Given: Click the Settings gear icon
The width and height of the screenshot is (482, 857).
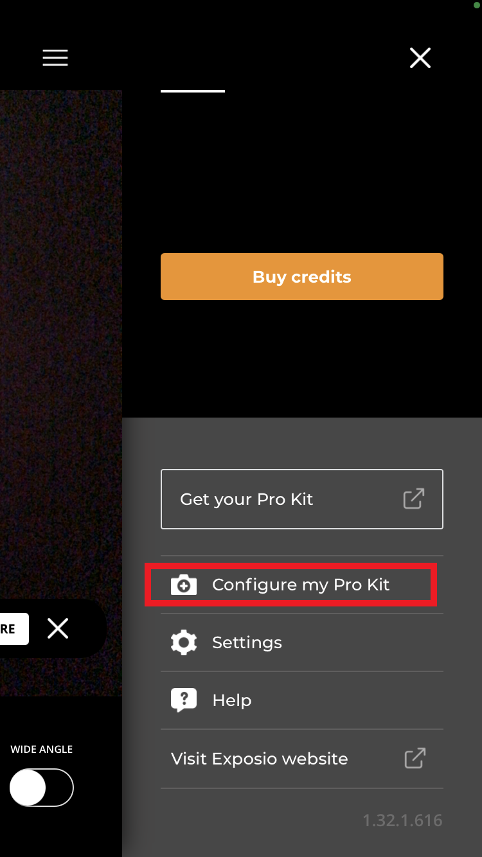Looking at the screenshot, I should coord(184,642).
